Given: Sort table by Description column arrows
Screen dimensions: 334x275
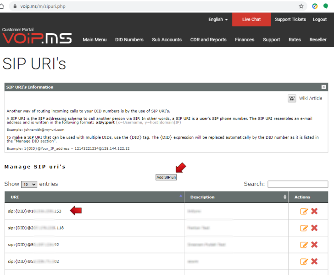Looking at the screenshot, I should (285, 197).
